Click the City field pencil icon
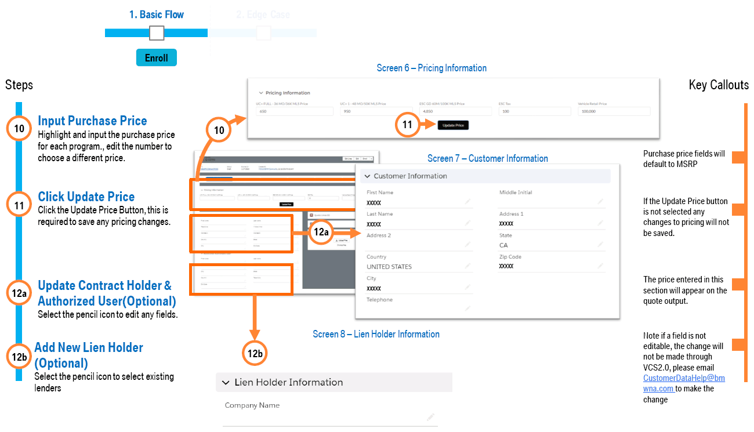 467,288
